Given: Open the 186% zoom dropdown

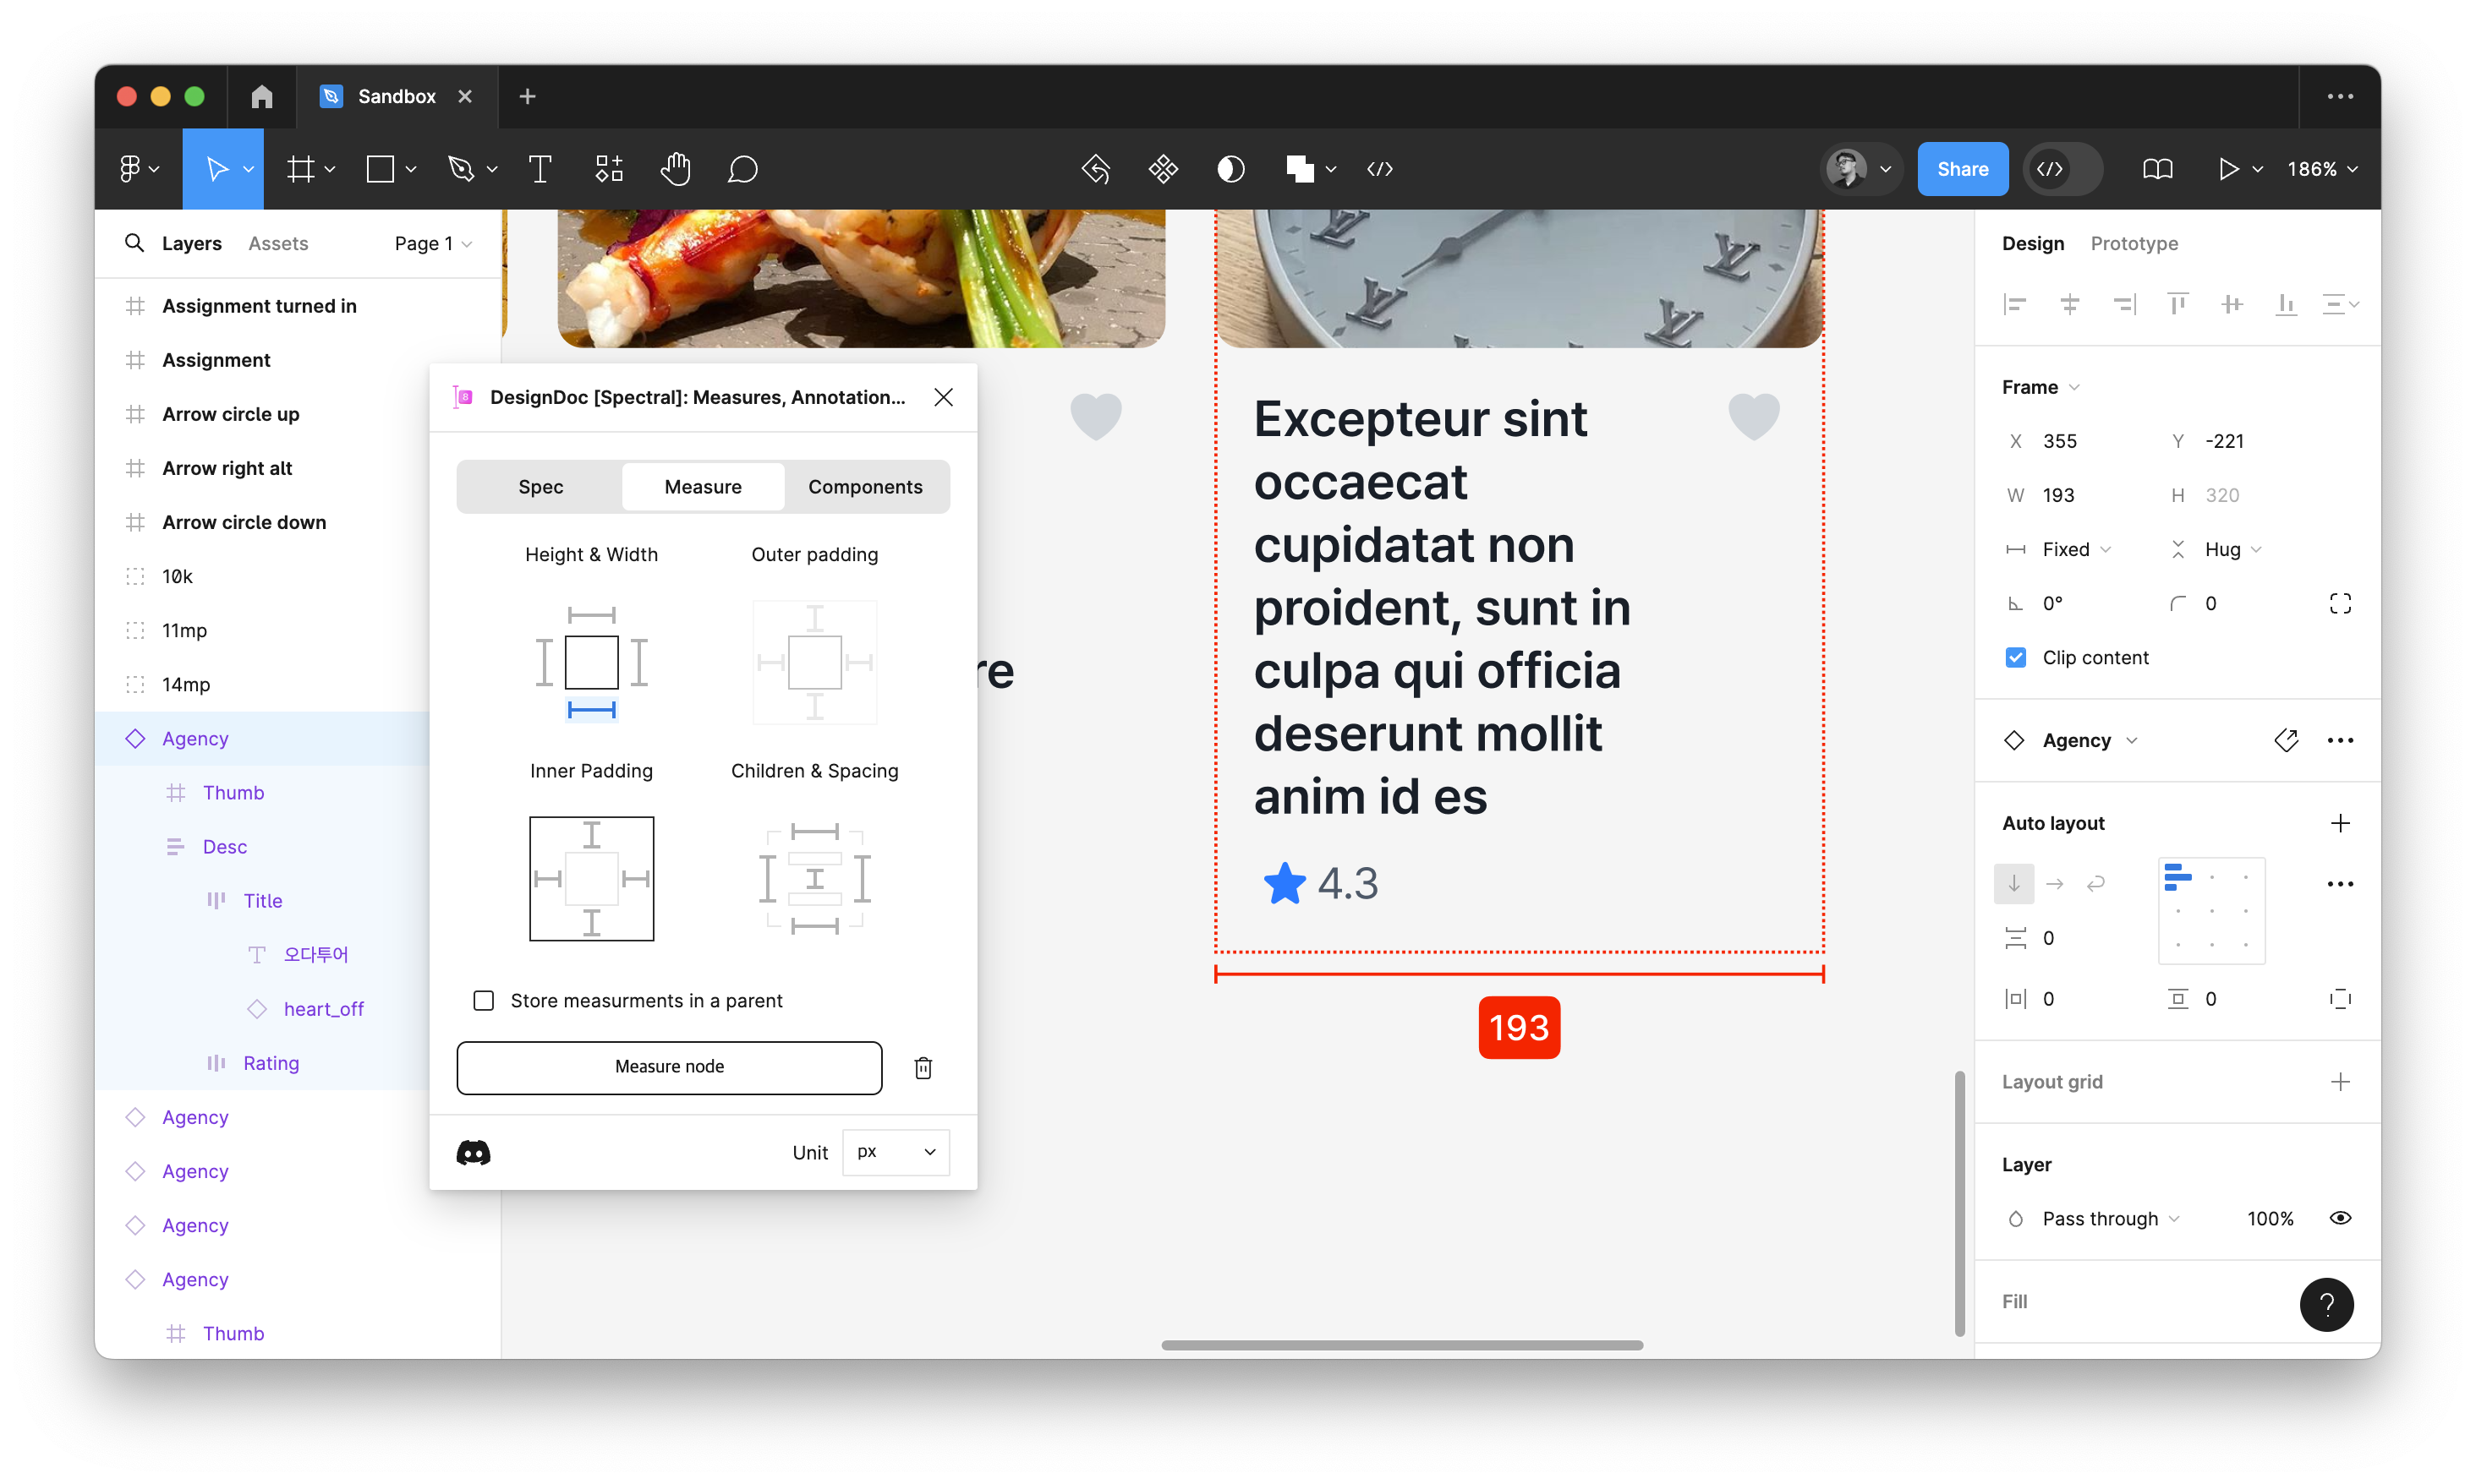Looking at the screenshot, I should click(x=2322, y=169).
